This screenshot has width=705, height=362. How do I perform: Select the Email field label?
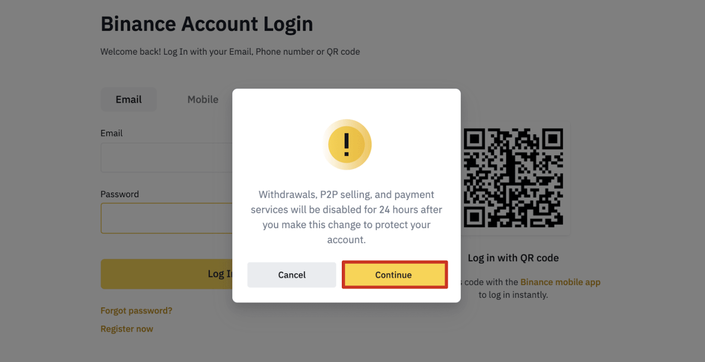click(112, 133)
